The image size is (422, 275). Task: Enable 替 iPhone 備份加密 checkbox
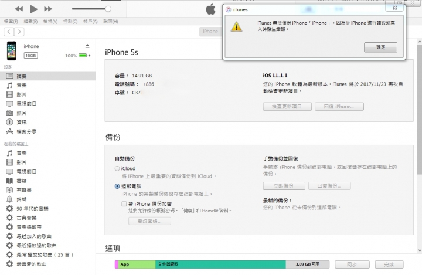(124, 204)
